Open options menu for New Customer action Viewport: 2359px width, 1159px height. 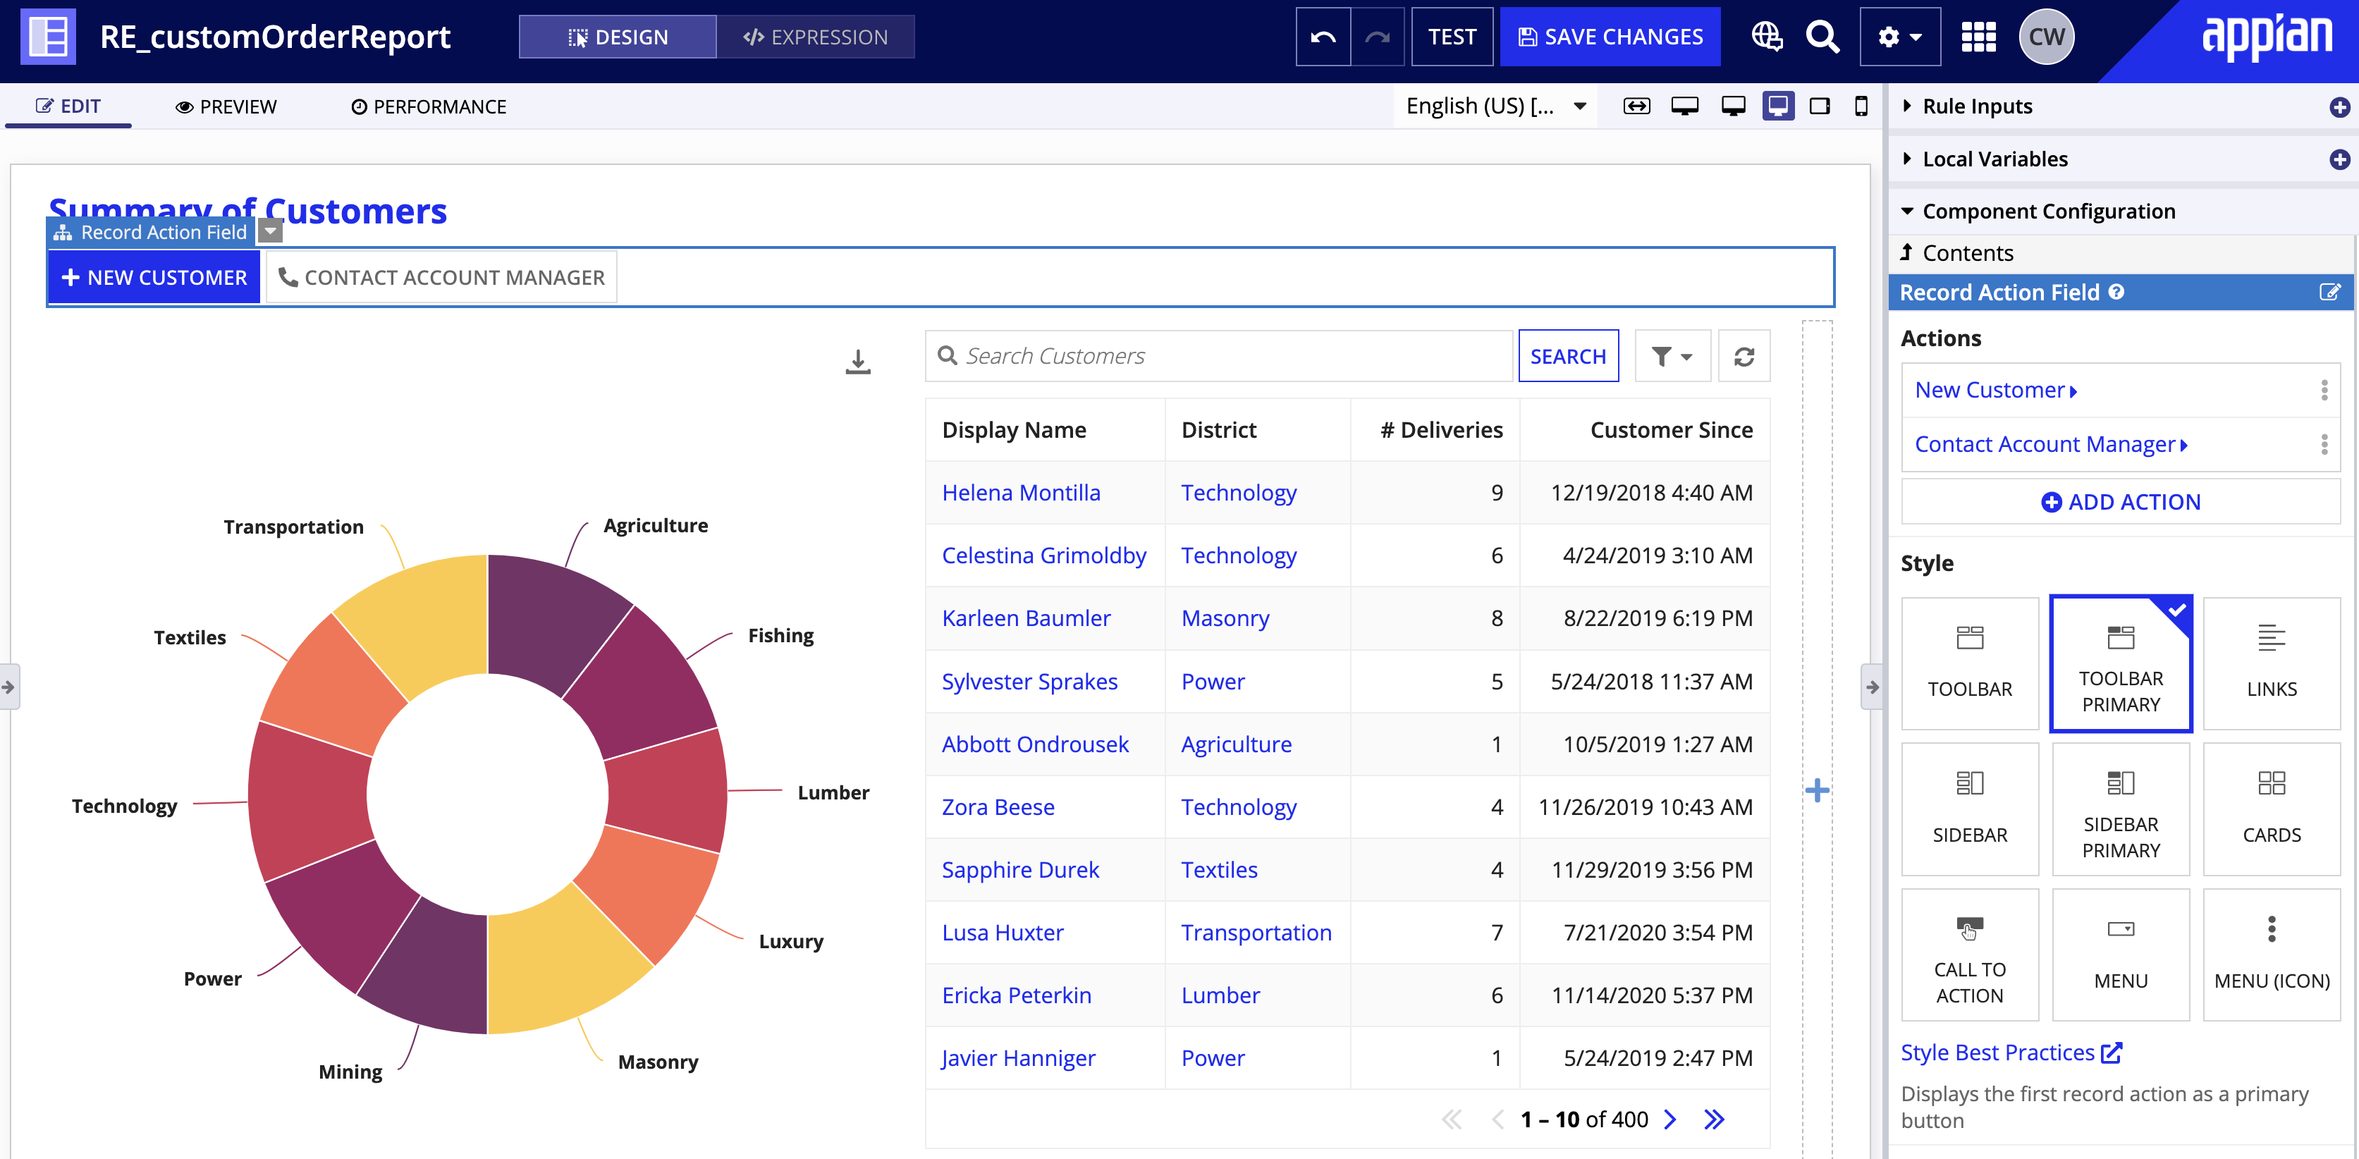tap(2324, 391)
